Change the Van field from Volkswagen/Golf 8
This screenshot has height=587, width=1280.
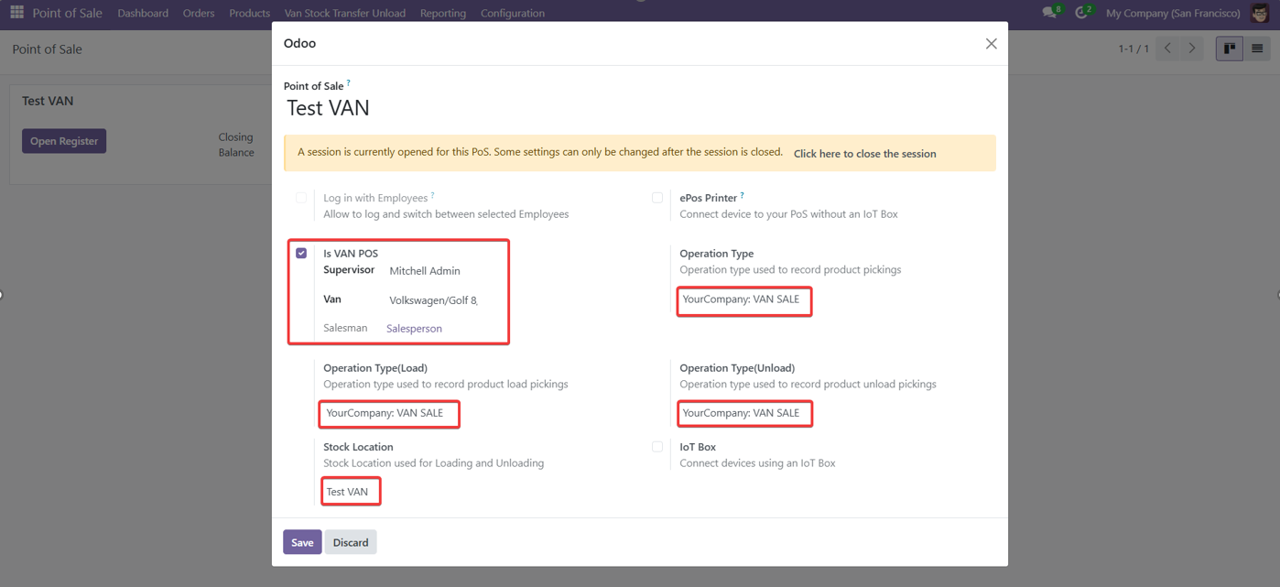[x=430, y=299]
